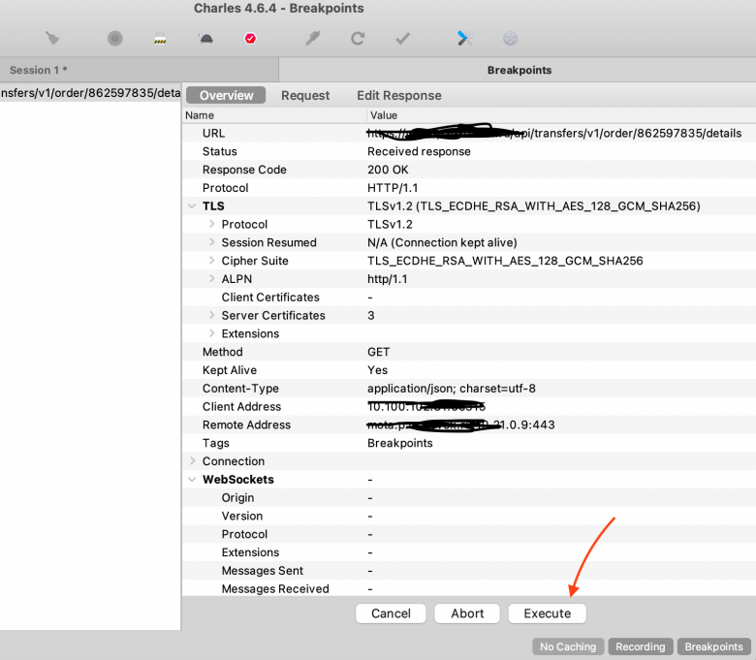The image size is (756, 660).
Task: Click the '200 OK' value
Action: click(x=388, y=170)
